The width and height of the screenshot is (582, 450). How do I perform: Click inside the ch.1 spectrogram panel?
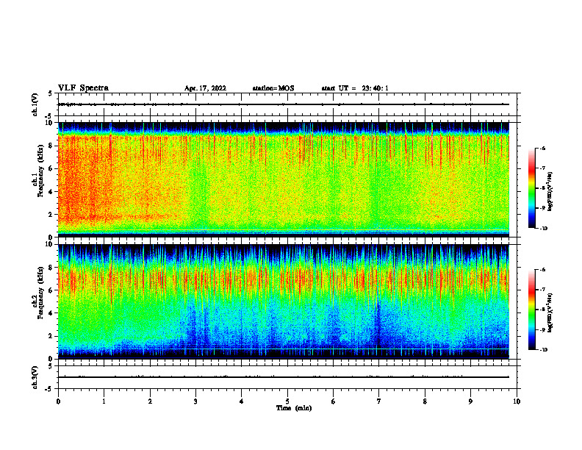point(284,179)
